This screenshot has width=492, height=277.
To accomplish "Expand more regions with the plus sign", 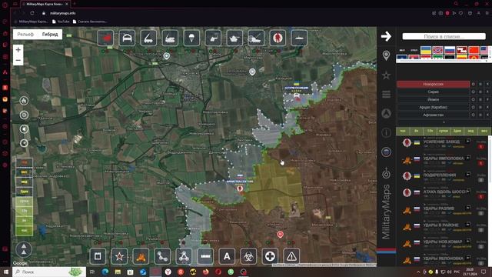I will pos(444,122).
